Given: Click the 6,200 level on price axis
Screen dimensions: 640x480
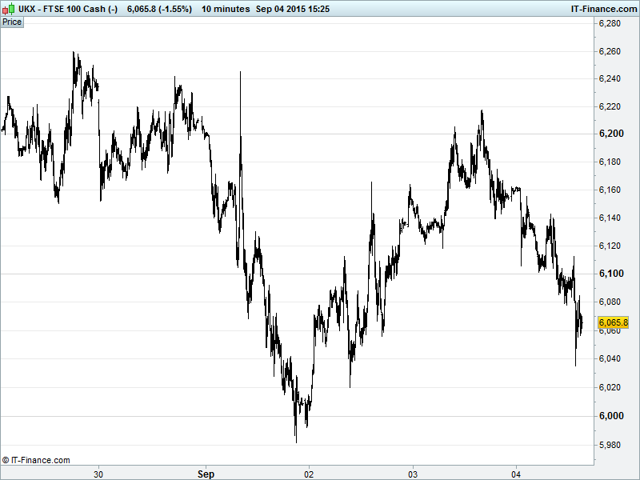Looking at the screenshot, I should point(612,134).
